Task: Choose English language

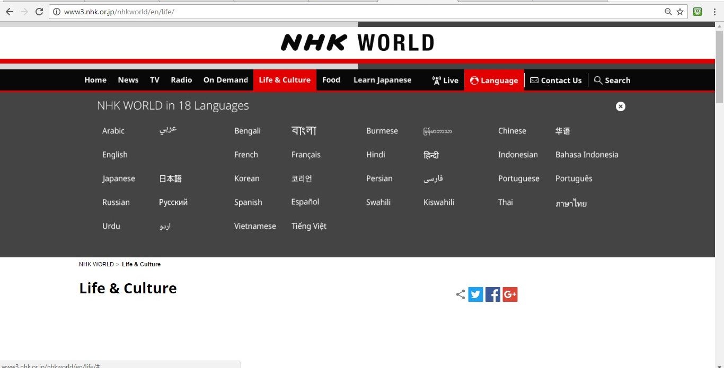Action: [115, 155]
